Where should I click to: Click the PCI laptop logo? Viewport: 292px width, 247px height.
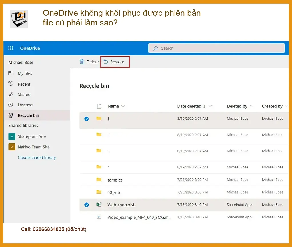click(19, 19)
